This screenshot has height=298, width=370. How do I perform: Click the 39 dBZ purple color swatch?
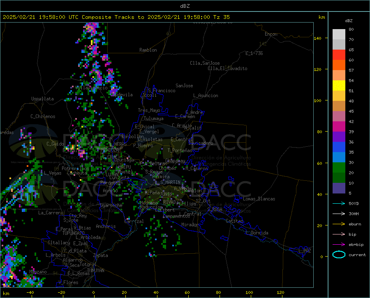click(339, 136)
